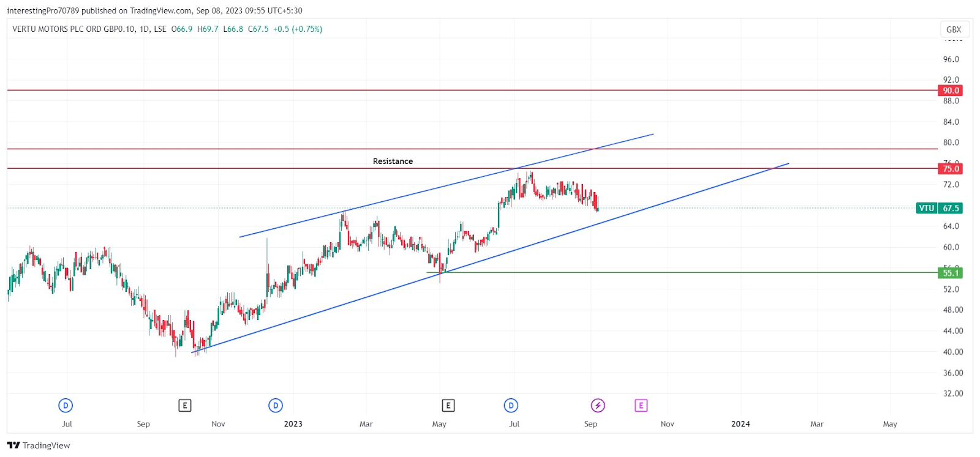Click the H69.7 high price value

tap(208, 29)
